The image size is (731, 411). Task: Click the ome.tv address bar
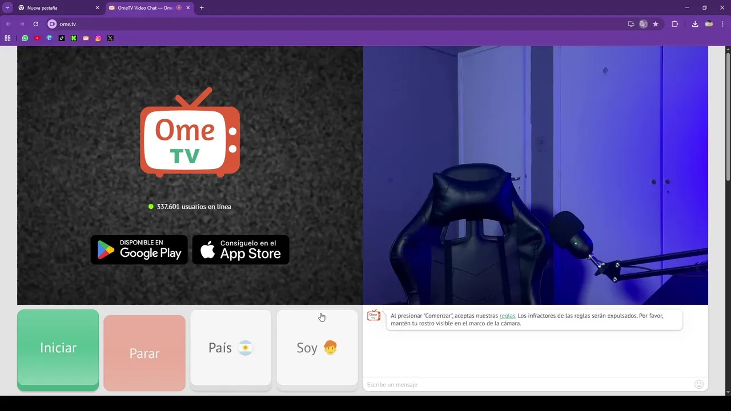coord(337,24)
